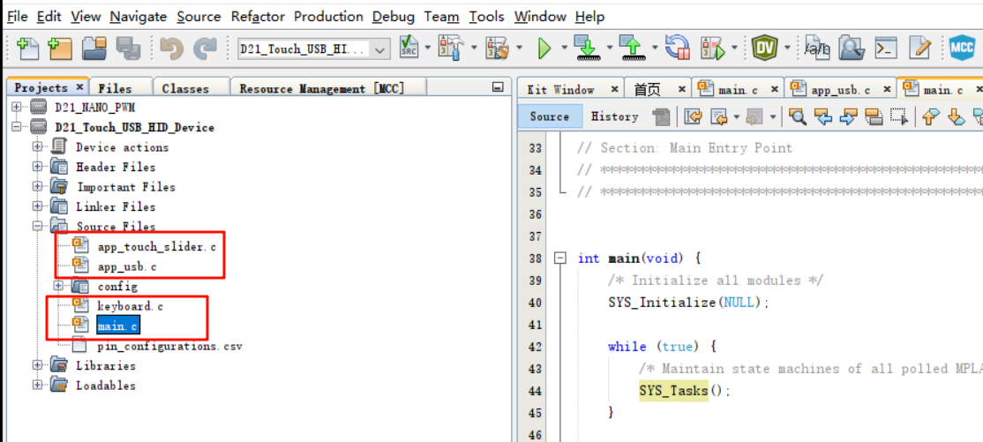Expand the Linker Files folder
Viewport: 983px width, 442px height.
38,206
